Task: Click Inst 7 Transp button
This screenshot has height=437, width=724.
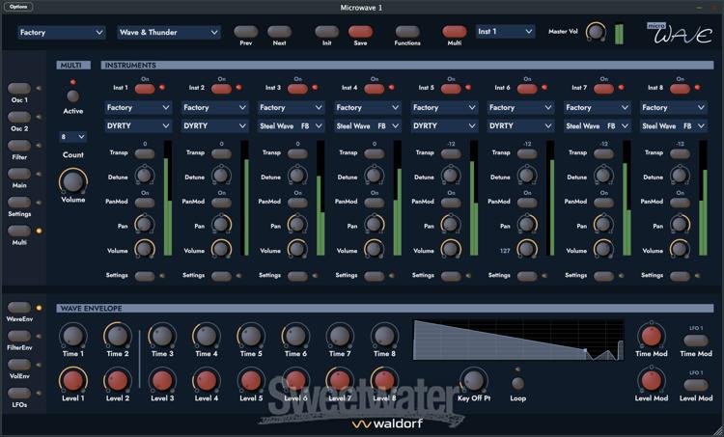Action: coord(604,153)
